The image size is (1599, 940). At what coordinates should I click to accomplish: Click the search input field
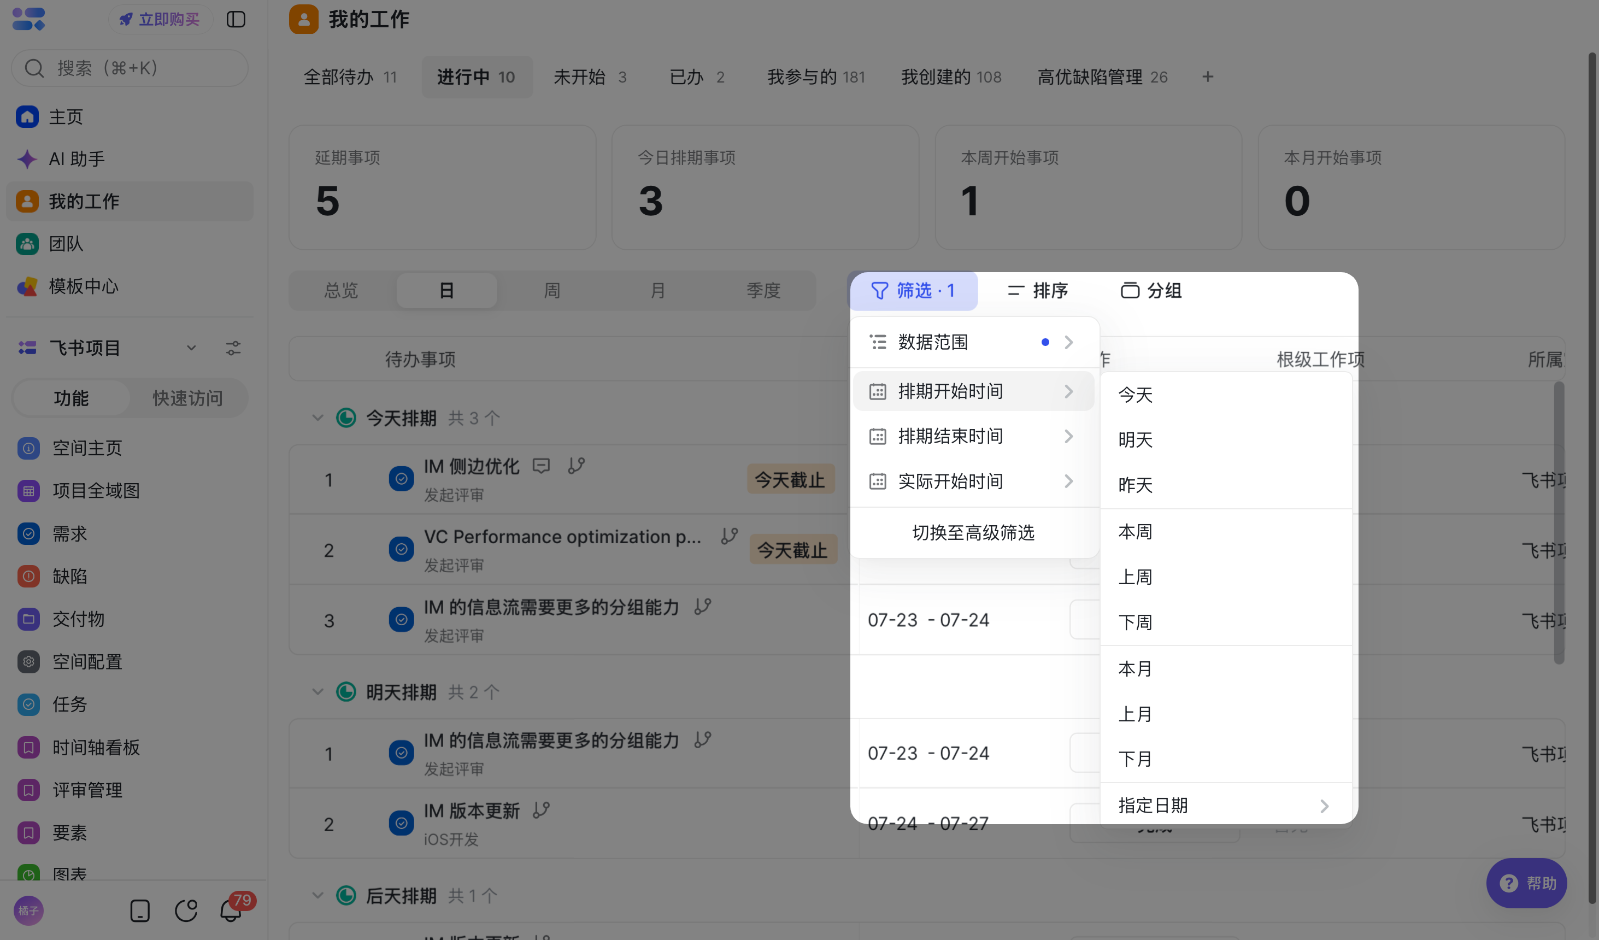click(130, 68)
